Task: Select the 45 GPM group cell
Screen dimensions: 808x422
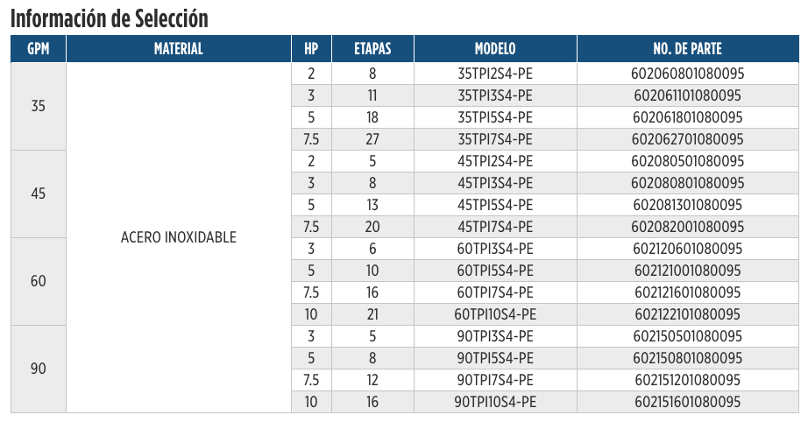Action: (x=39, y=194)
